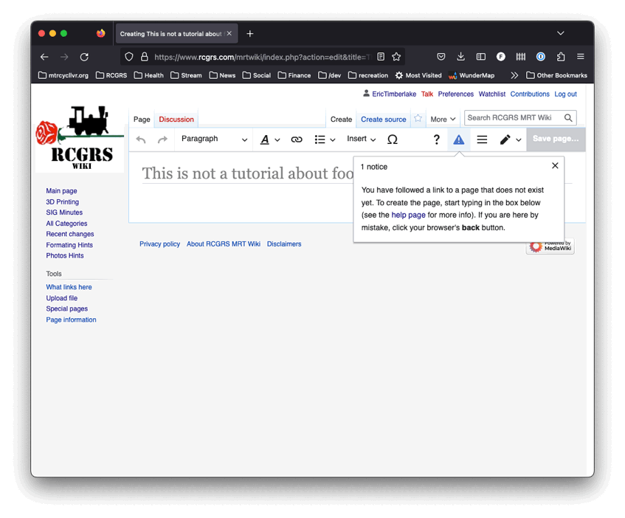
Task: Open Recent changes in the sidebar
Action: [70, 234]
